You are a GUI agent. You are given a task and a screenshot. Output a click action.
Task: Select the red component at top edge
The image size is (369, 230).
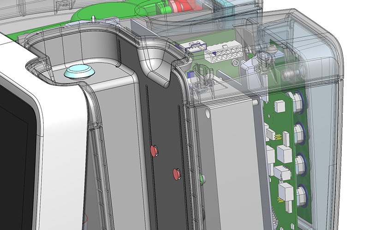click(178, 6)
